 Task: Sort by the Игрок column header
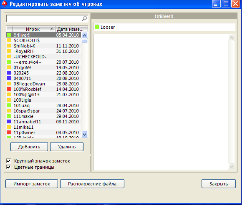34,29
